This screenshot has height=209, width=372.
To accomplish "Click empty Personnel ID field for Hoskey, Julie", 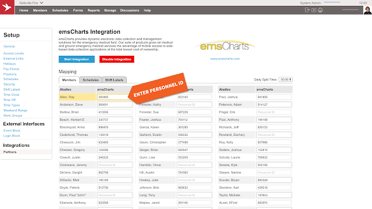I will [194, 180].
